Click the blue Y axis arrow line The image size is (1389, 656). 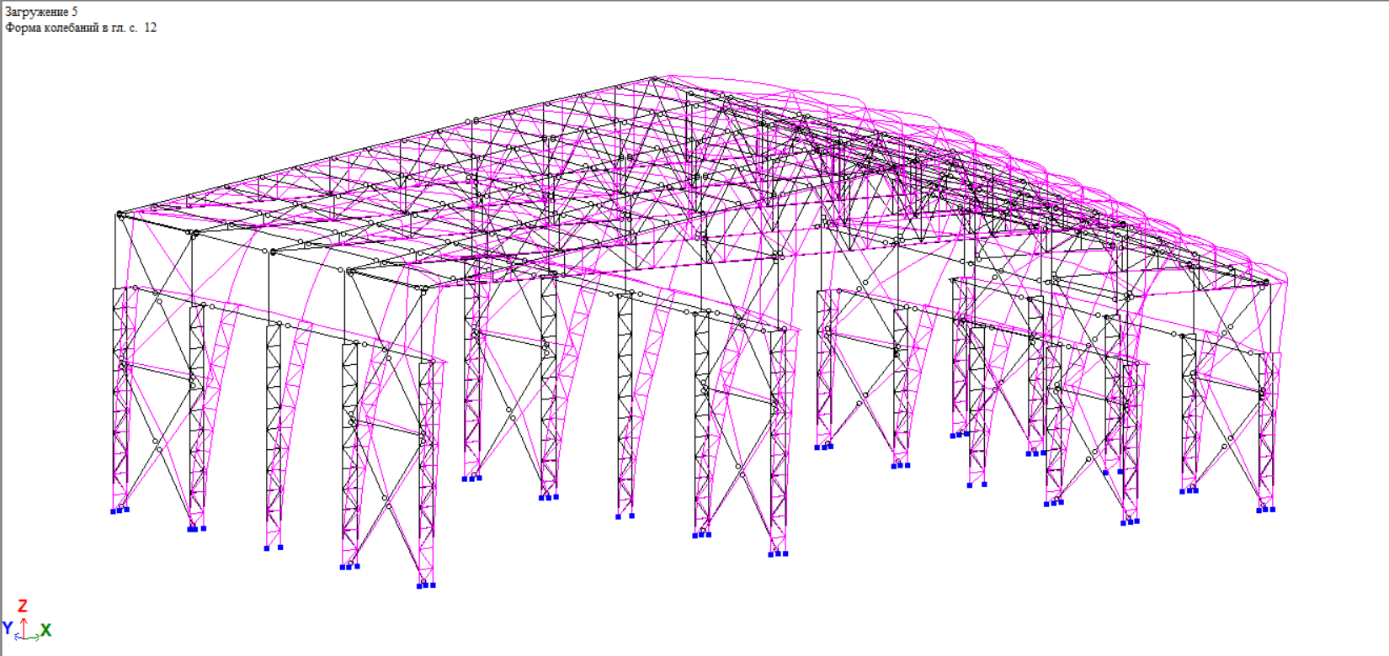19,636
